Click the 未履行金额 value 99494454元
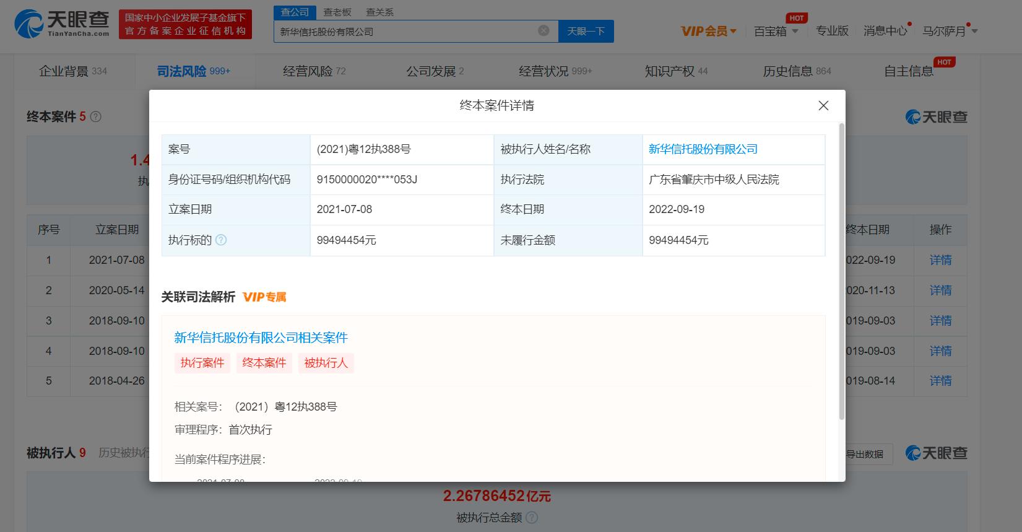Screen dimensions: 1022x532 point(678,240)
